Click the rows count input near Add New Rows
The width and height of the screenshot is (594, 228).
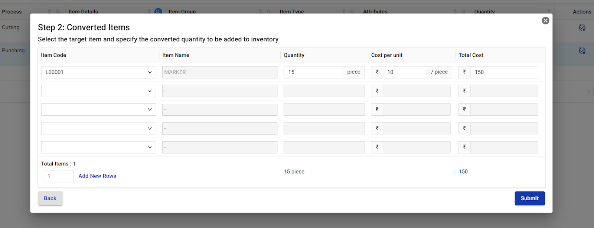click(58, 176)
